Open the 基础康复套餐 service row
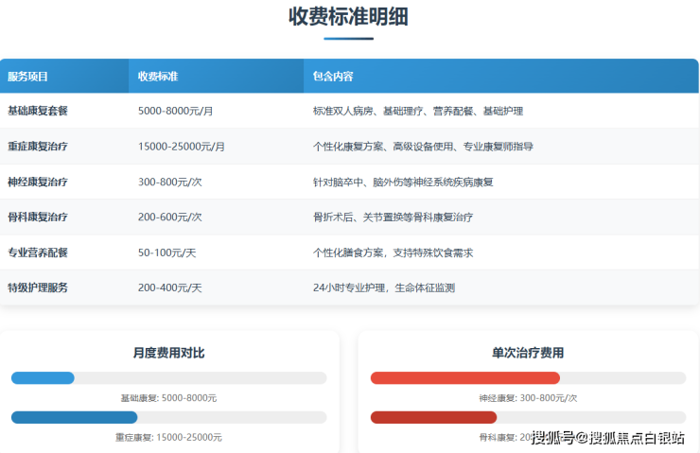Screen dimensions: 700x453 click(x=38, y=111)
